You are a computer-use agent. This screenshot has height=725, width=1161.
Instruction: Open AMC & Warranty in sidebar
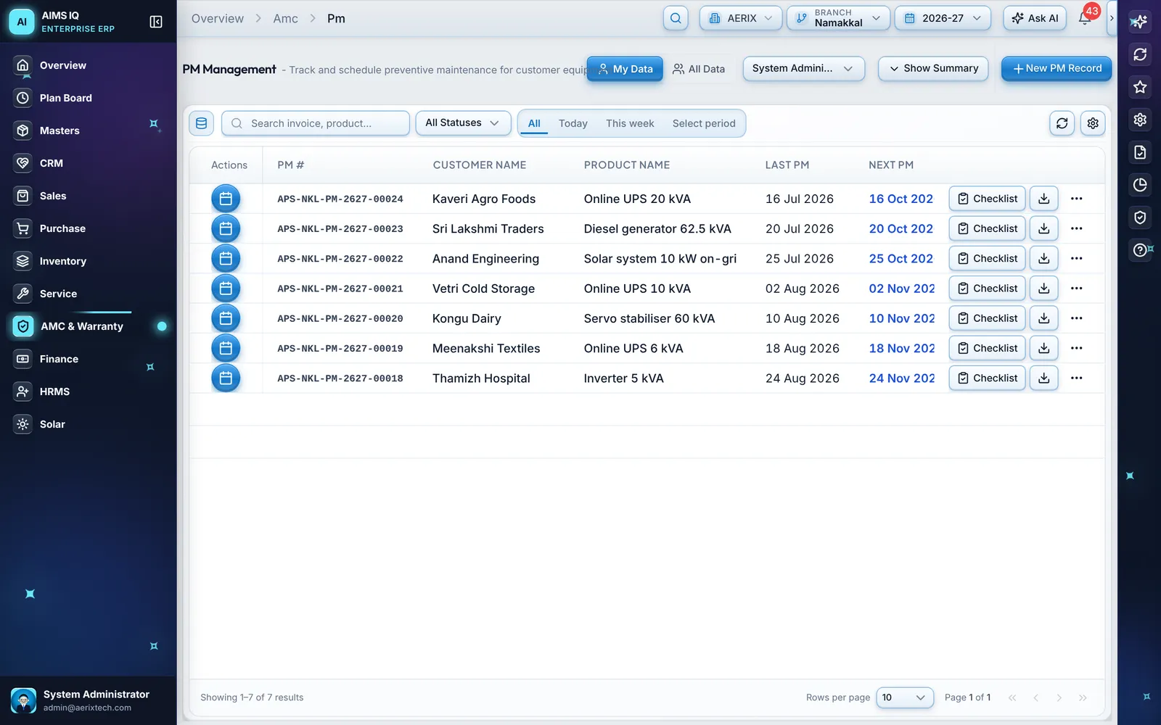click(89, 326)
